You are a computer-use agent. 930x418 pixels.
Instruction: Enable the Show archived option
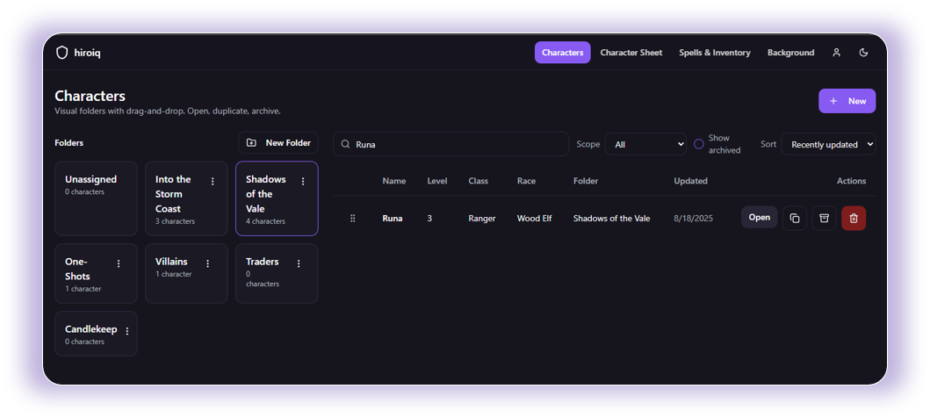[699, 144]
